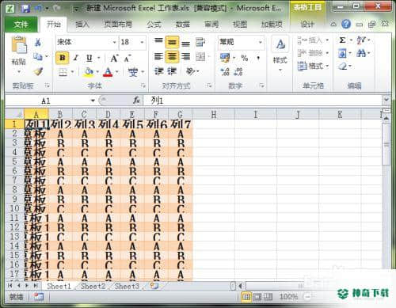Click the Format Painter brush icon
The image size is (396, 308).
point(38,71)
